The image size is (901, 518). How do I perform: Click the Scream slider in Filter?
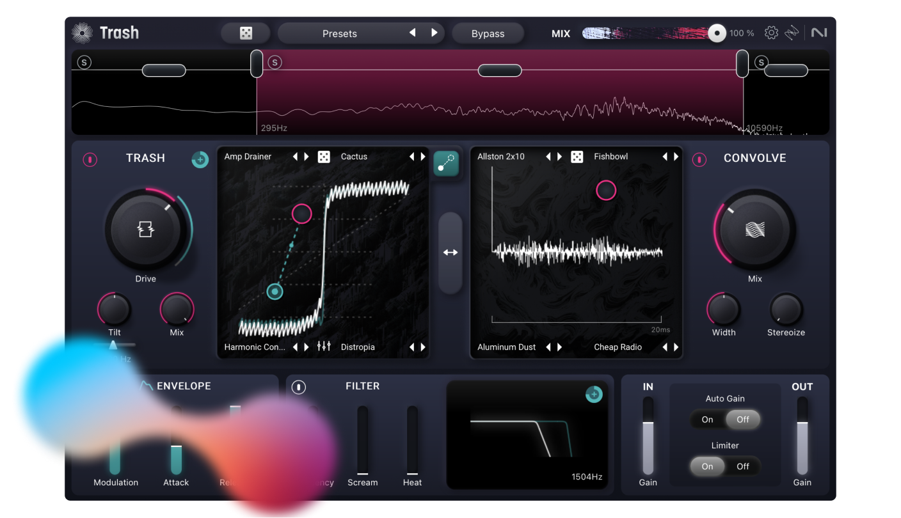coord(362,440)
